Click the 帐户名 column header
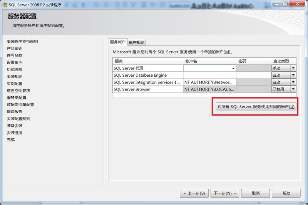The height and width of the screenshot is (205, 308). pyautogui.click(x=209, y=61)
